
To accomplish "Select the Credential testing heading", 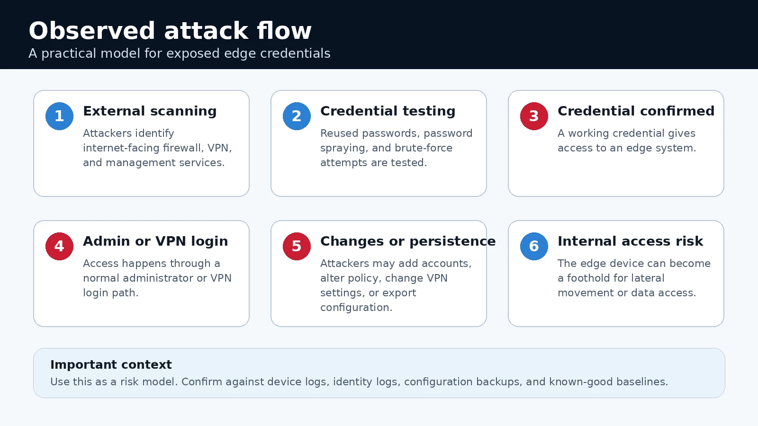I will tap(388, 111).
